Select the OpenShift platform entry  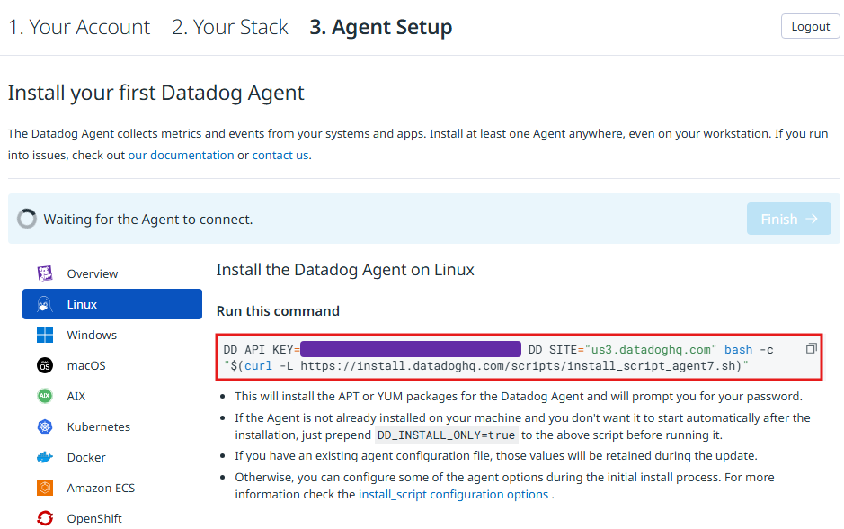(112, 518)
